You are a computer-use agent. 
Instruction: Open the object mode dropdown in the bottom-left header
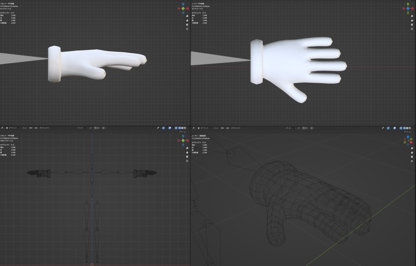pos(13,128)
